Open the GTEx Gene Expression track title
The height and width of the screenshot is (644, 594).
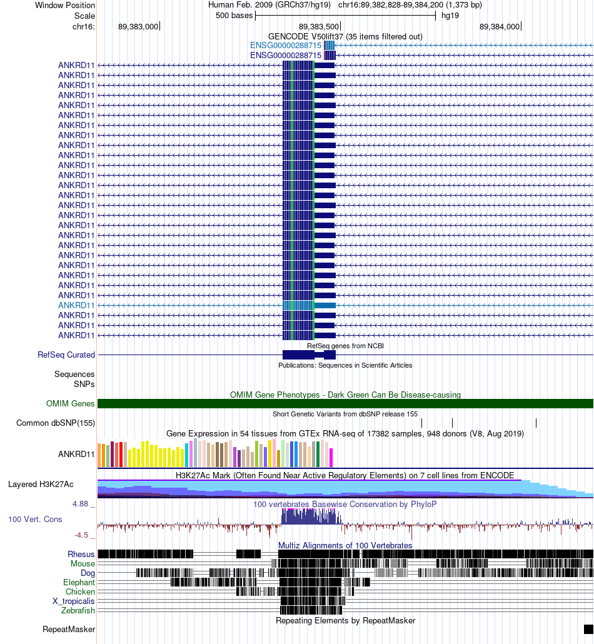click(x=345, y=434)
